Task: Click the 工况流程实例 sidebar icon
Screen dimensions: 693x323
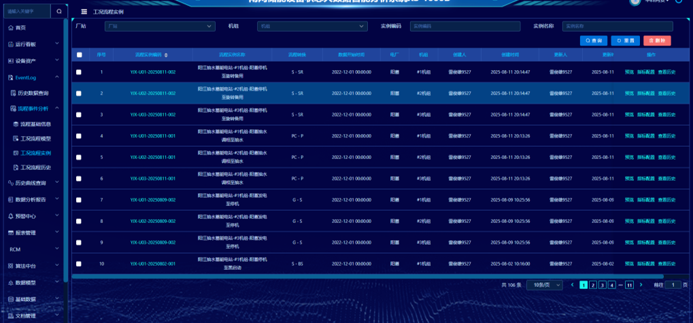Action: pos(16,153)
